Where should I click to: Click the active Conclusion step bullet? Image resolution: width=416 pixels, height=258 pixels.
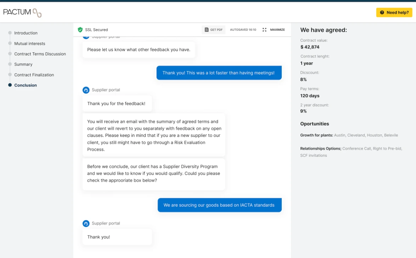pyautogui.click(x=10, y=85)
